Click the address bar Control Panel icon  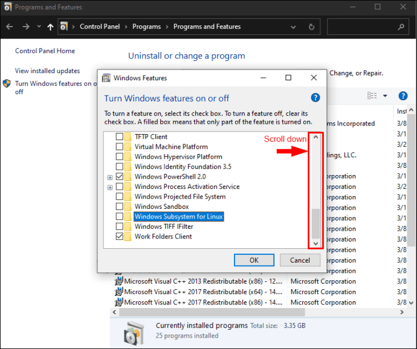64,27
